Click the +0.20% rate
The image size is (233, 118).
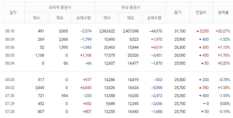(x=224, y=63)
